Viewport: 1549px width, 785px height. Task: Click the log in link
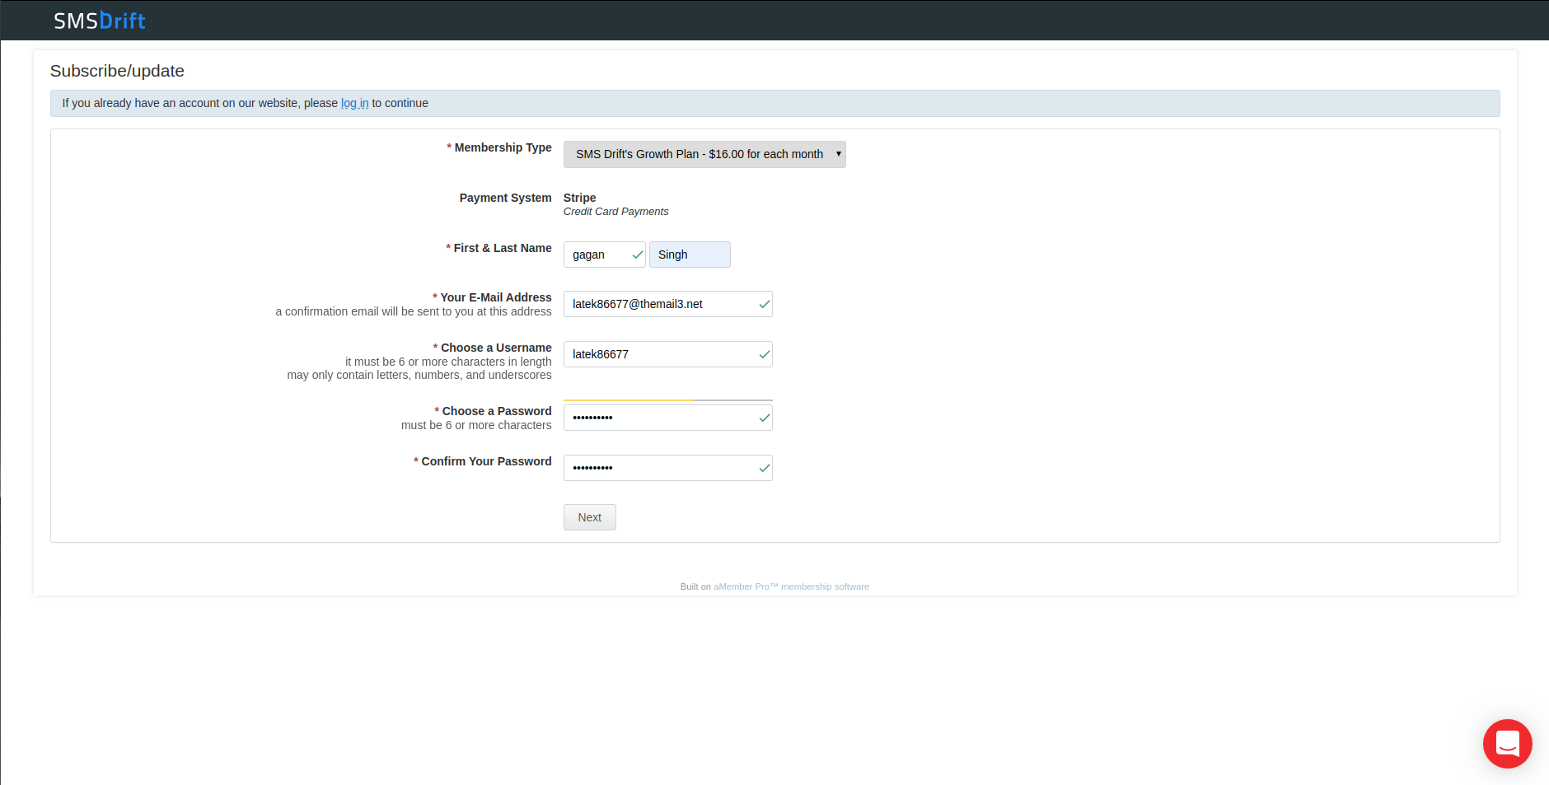tap(355, 103)
